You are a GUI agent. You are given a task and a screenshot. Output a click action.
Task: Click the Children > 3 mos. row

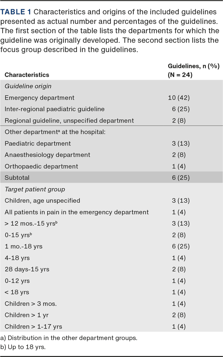31,303
